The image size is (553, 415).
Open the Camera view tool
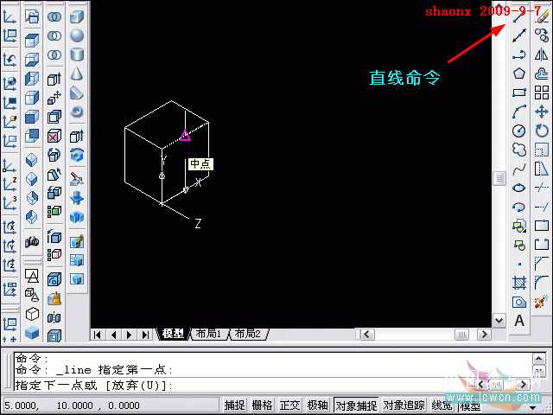point(32,242)
